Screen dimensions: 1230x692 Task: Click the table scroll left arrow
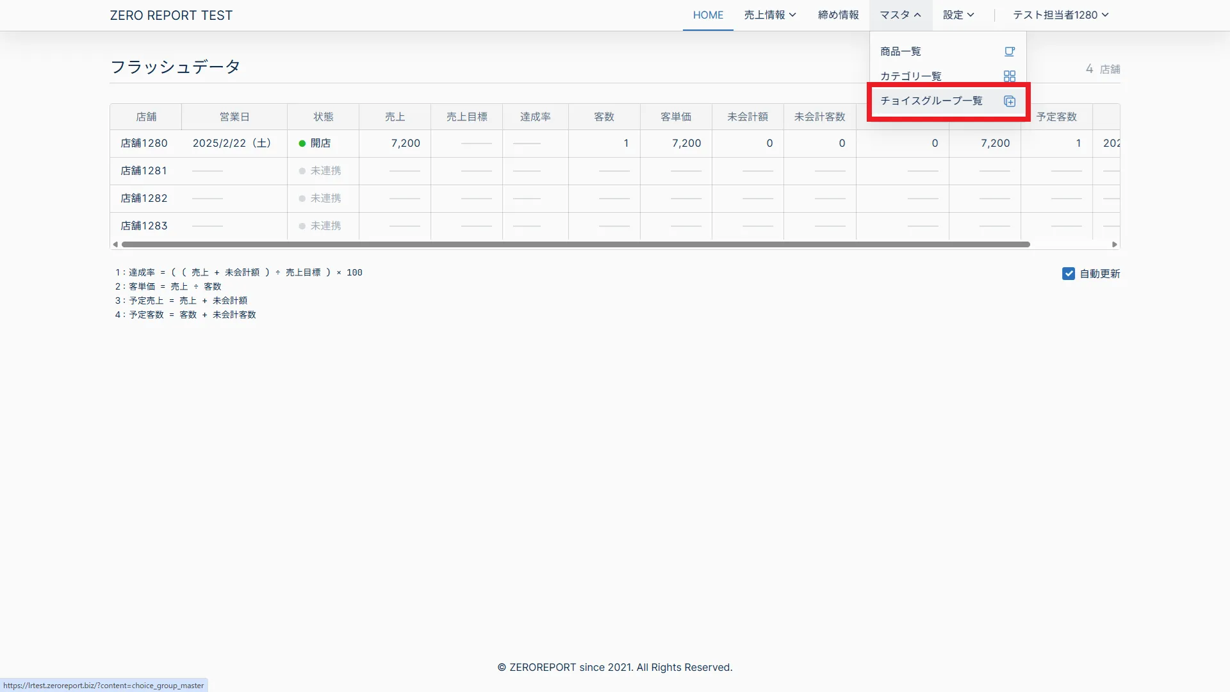point(115,244)
